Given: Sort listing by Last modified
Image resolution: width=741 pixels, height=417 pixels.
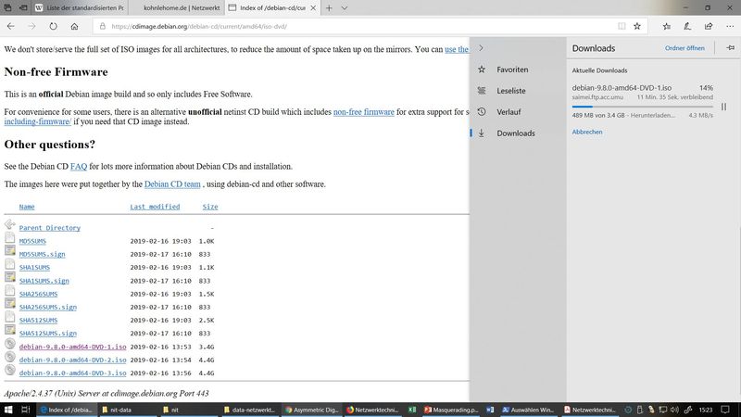Looking at the screenshot, I should pyautogui.click(x=155, y=207).
